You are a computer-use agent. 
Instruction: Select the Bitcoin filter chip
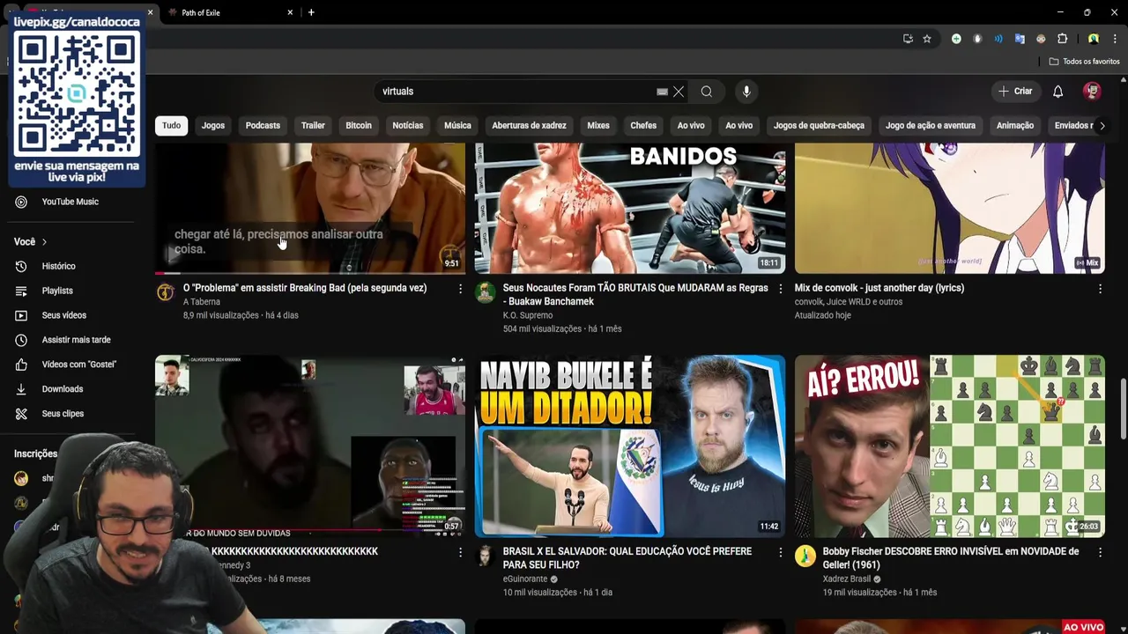(x=359, y=125)
